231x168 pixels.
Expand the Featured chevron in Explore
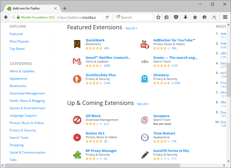pyautogui.click(x=53, y=34)
